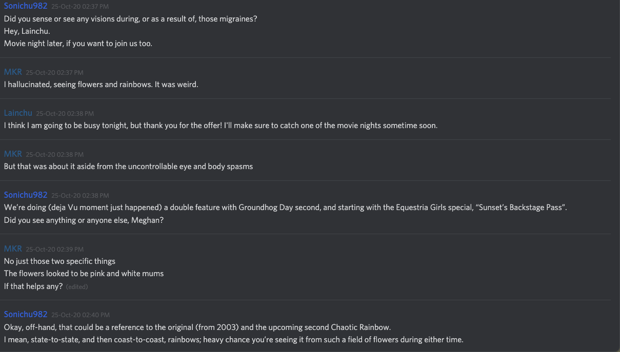Viewport: 620px width, 352px height.
Task: Click the 02:40 PM timestamp beside Sonichu982
Action: click(80, 315)
